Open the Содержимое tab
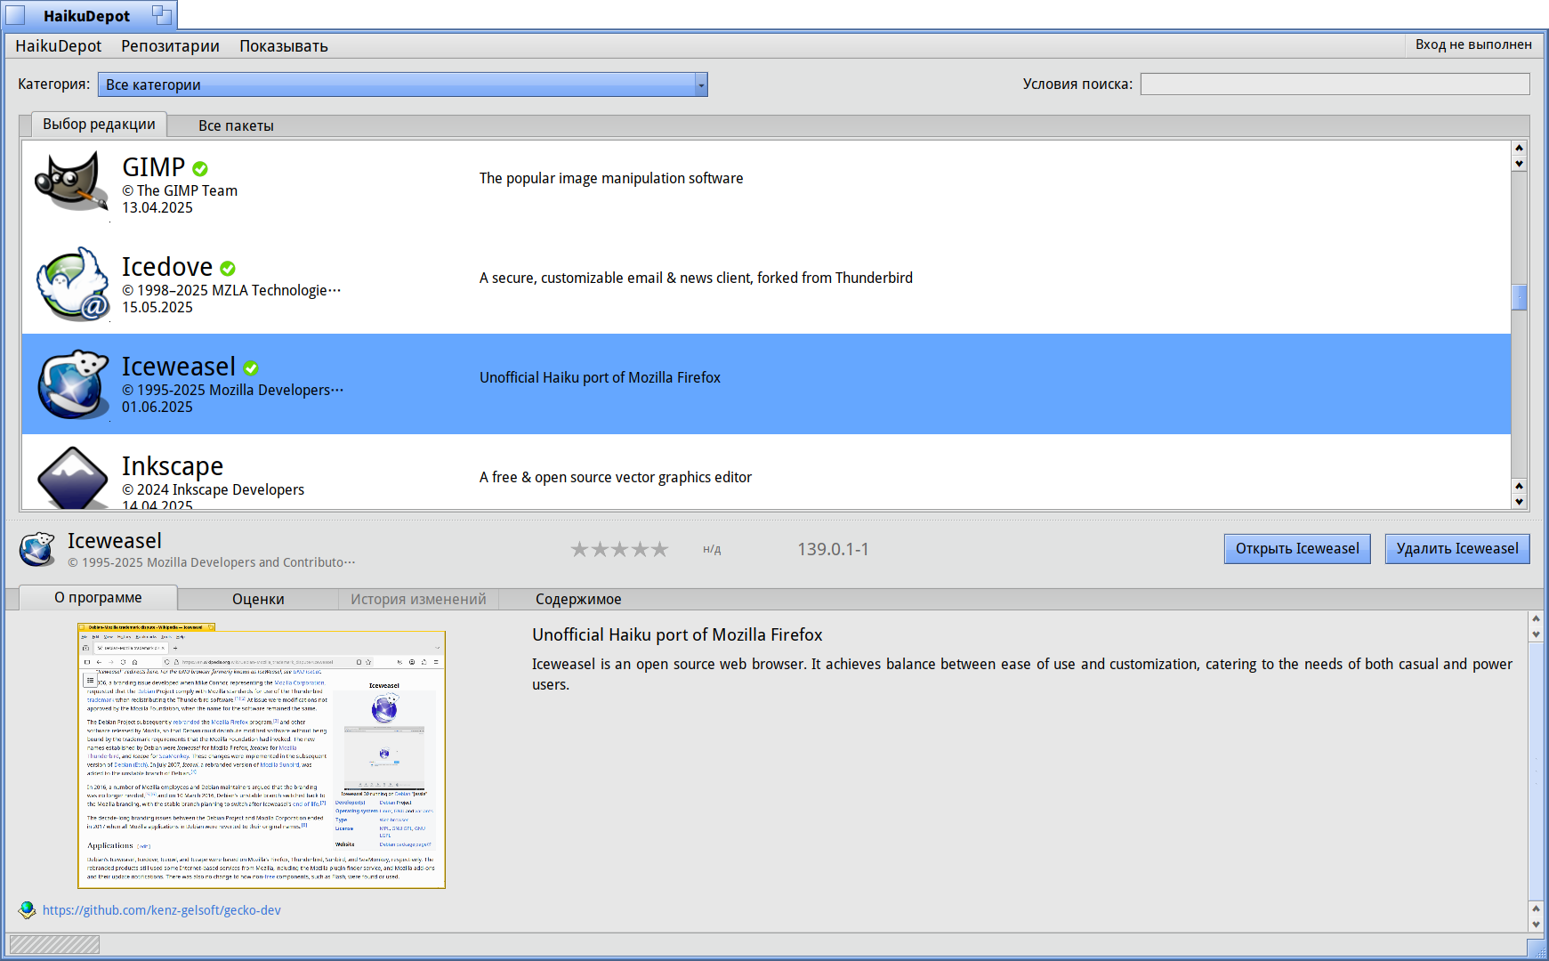 point(577,599)
